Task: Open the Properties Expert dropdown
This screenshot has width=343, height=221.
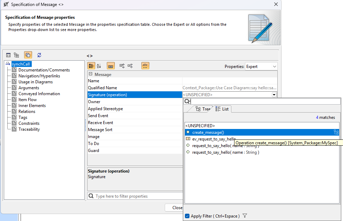Action: pos(261,67)
